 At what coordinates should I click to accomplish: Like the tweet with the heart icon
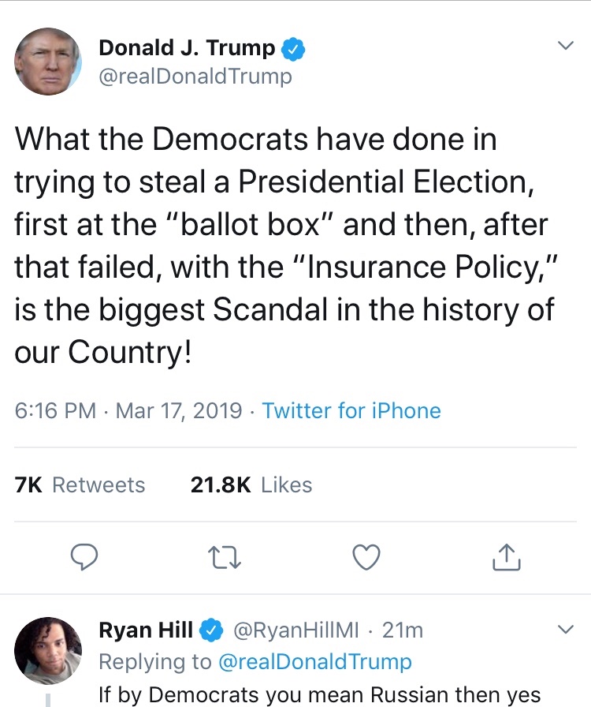click(x=366, y=558)
